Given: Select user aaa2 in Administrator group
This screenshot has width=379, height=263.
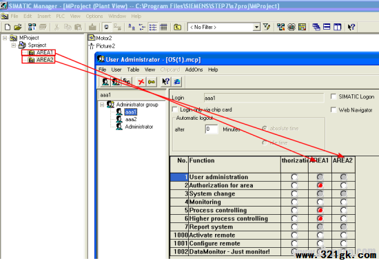Looking at the screenshot, I should point(131,119).
